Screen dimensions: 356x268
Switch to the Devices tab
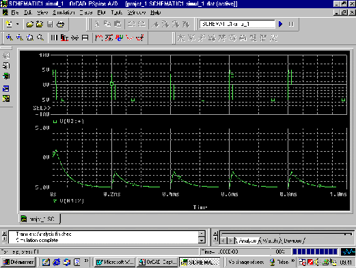292,241
